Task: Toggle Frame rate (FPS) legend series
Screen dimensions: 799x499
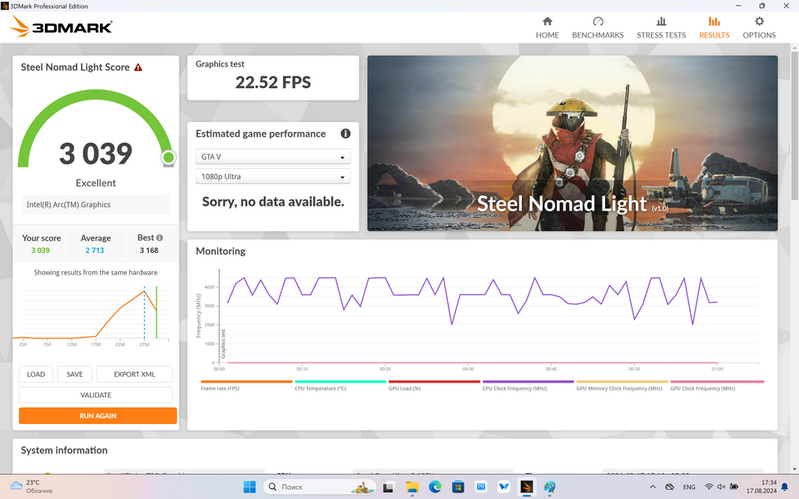Action: pos(246,385)
